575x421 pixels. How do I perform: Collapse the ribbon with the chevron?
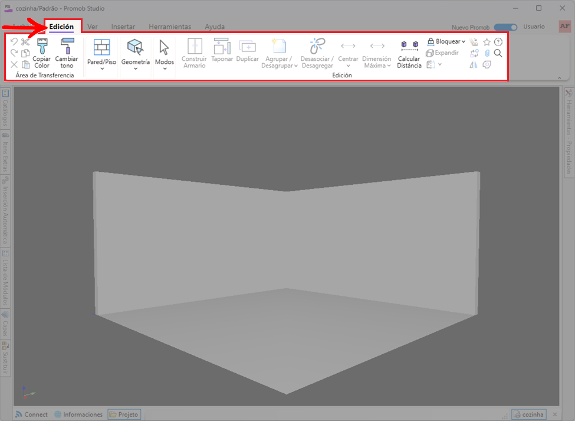click(x=559, y=78)
